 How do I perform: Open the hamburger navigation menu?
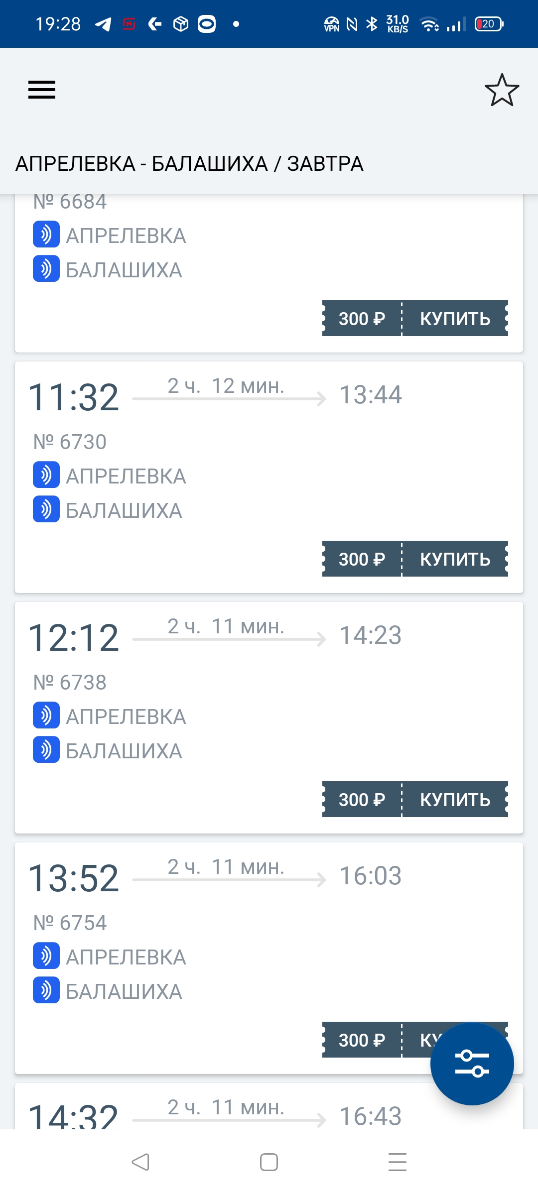coord(42,90)
